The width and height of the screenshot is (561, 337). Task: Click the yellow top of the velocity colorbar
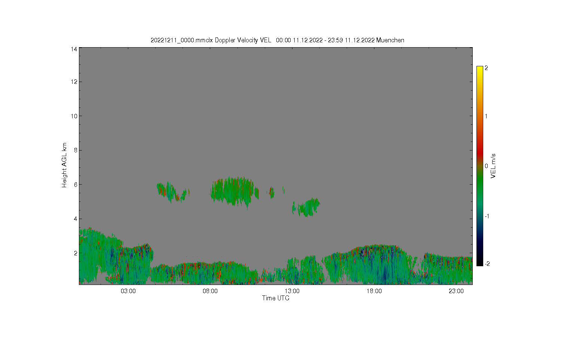[480, 69]
